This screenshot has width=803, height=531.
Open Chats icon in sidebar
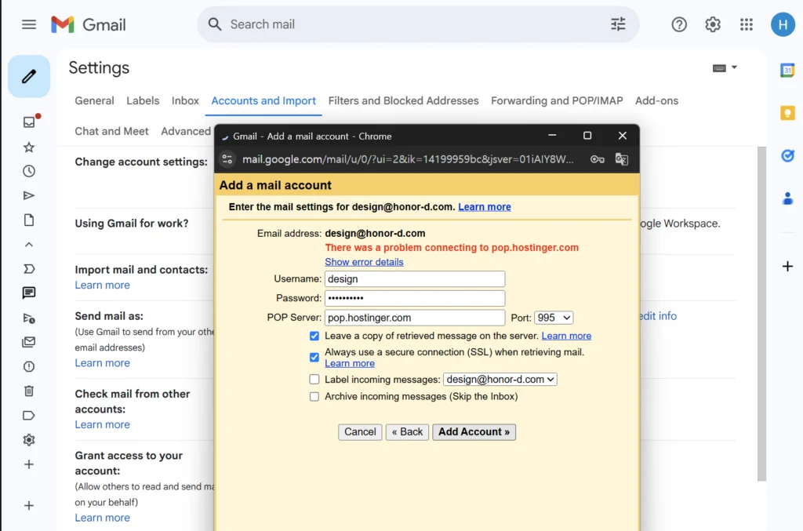[x=29, y=293]
